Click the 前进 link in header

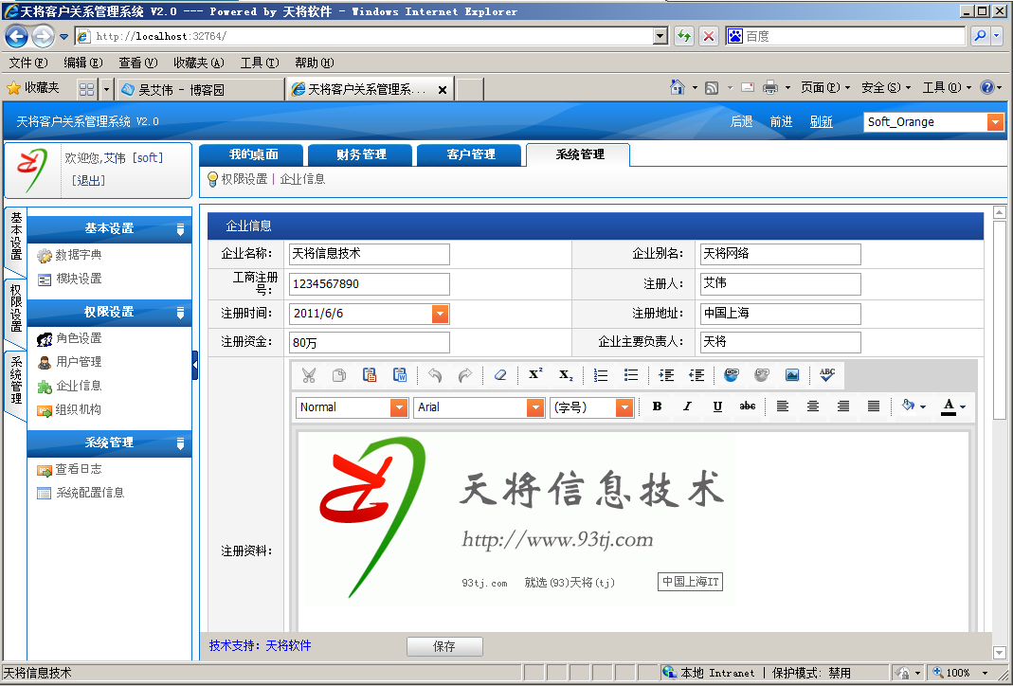coord(781,122)
